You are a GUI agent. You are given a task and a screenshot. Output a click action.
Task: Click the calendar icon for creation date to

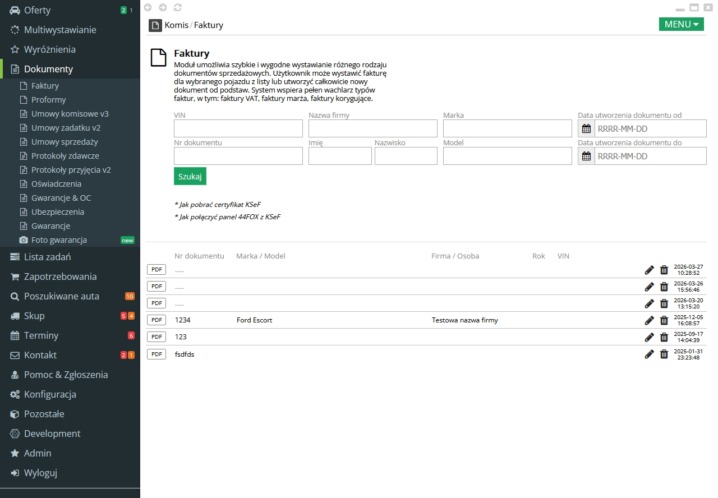point(586,156)
